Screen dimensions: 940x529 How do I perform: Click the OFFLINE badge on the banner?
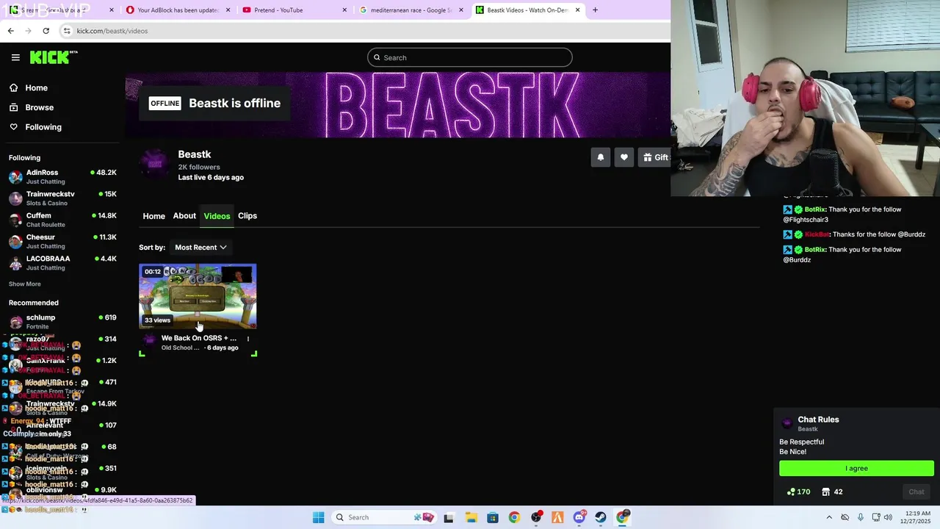pos(164,103)
